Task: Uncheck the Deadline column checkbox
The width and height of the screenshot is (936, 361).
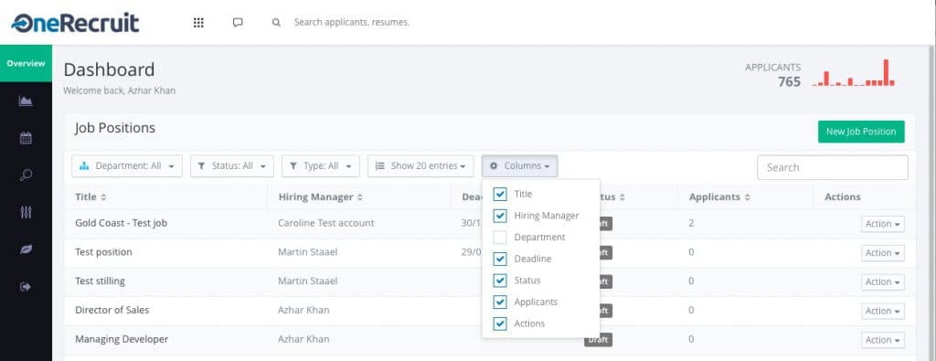Action: coord(500,259)
